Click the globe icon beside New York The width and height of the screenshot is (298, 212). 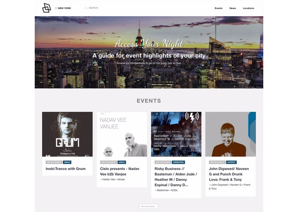point(56,8)
